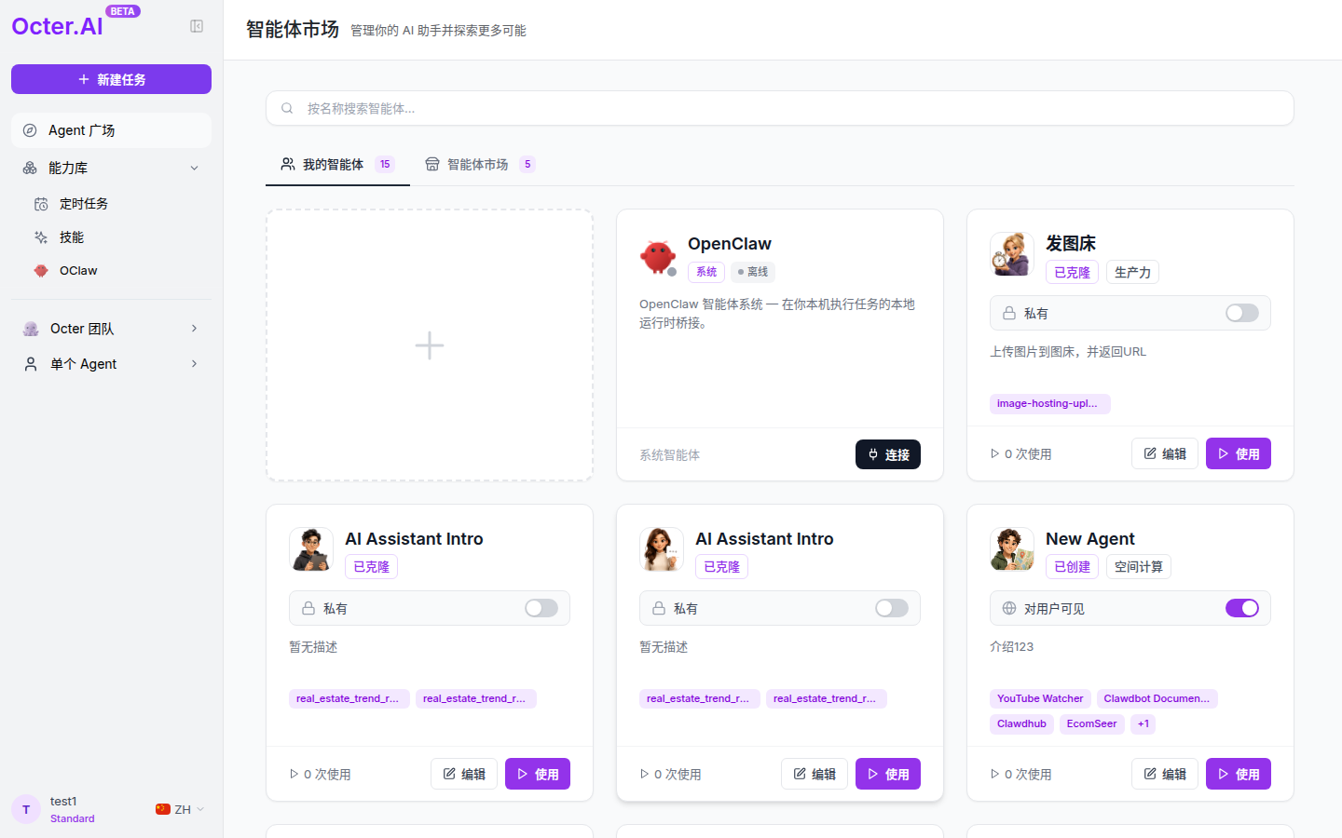Collapse the sidebar panel icon

(197, 26)
